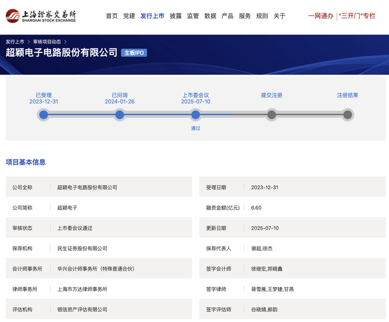Select 民生证券股份有限公司 sponsor value
The width and height of the screenshot is (389, 322).
pos(82,249)
